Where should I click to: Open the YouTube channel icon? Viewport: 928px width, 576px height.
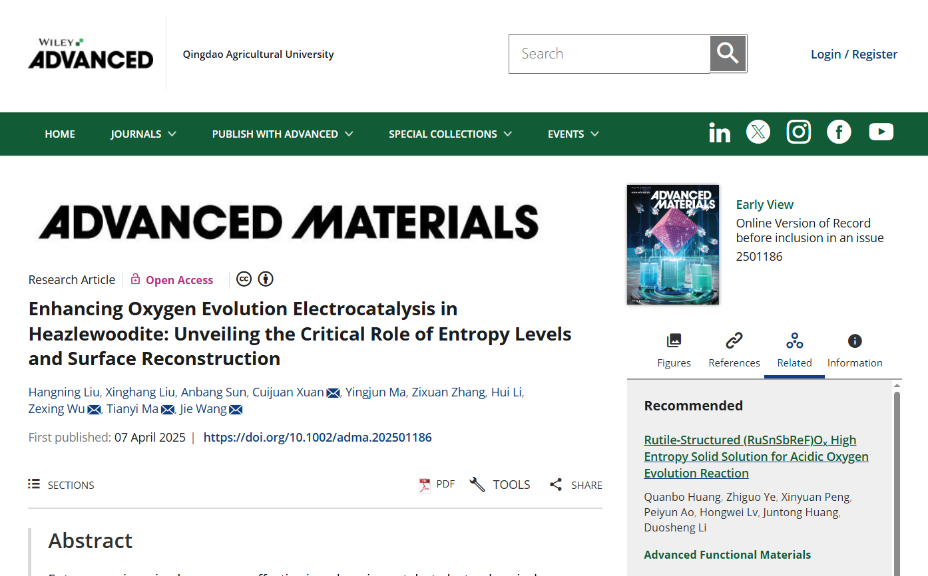click(881, 132)
